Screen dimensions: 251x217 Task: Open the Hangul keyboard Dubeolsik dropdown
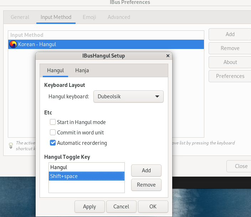pyautogui.click(x=128, y=97)
